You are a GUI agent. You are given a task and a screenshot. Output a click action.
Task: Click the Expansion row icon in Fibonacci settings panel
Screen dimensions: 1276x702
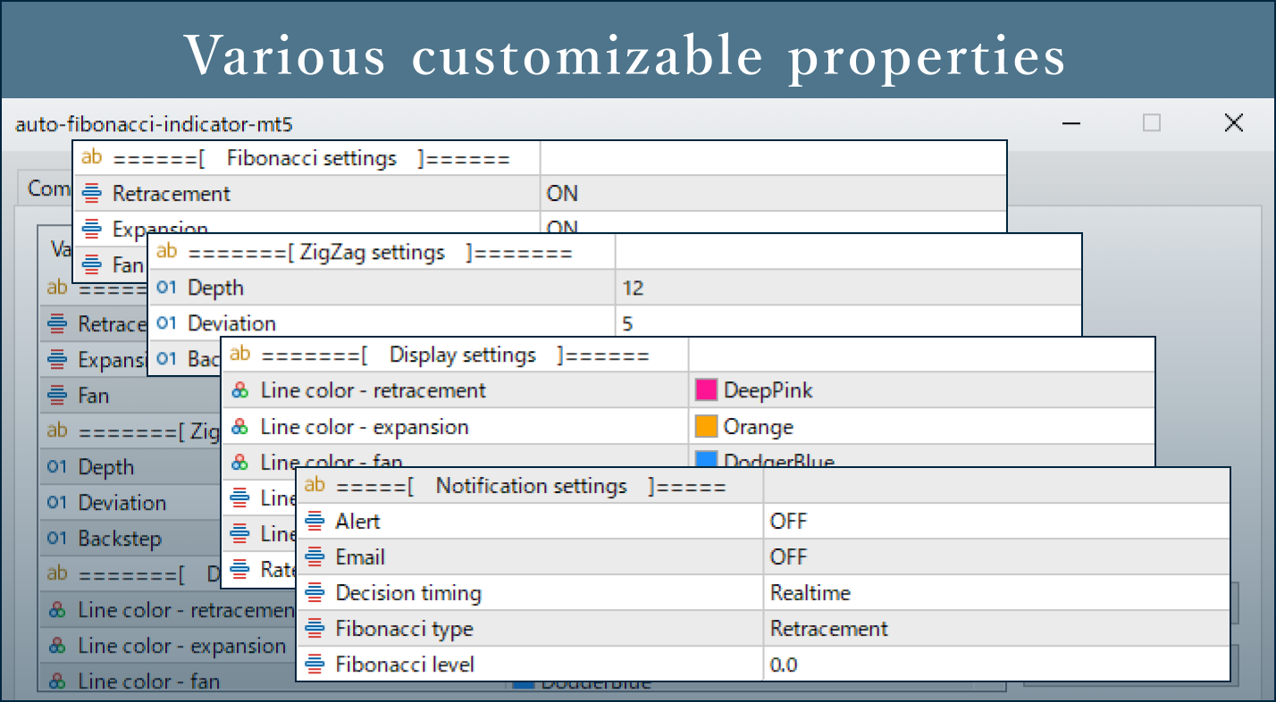pos(91,229)
